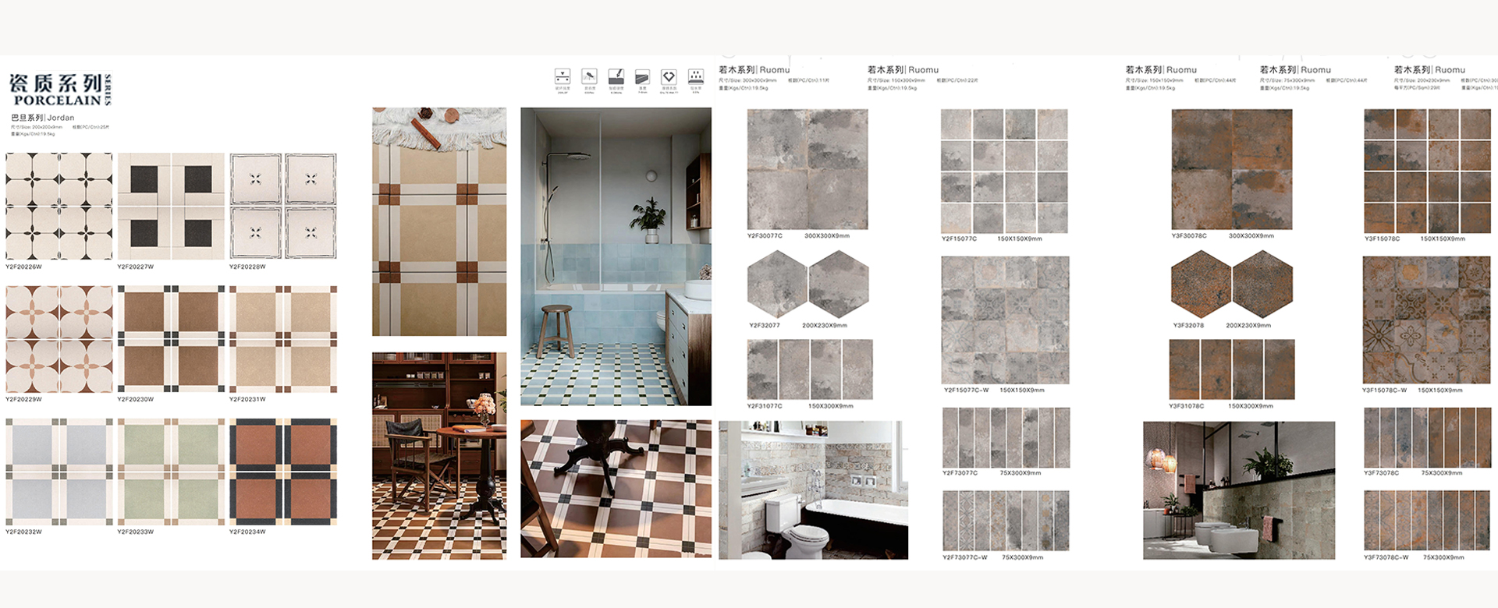Click the surface hardness pen spec icon
Viewport: 1498px width, 608px height.
point(616,76)
